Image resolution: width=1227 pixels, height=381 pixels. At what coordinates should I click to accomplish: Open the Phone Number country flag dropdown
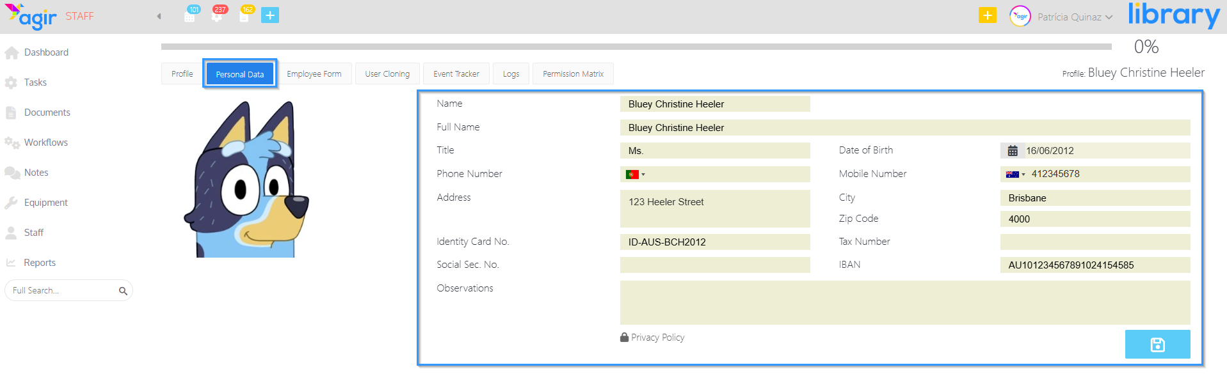[635, 175]
